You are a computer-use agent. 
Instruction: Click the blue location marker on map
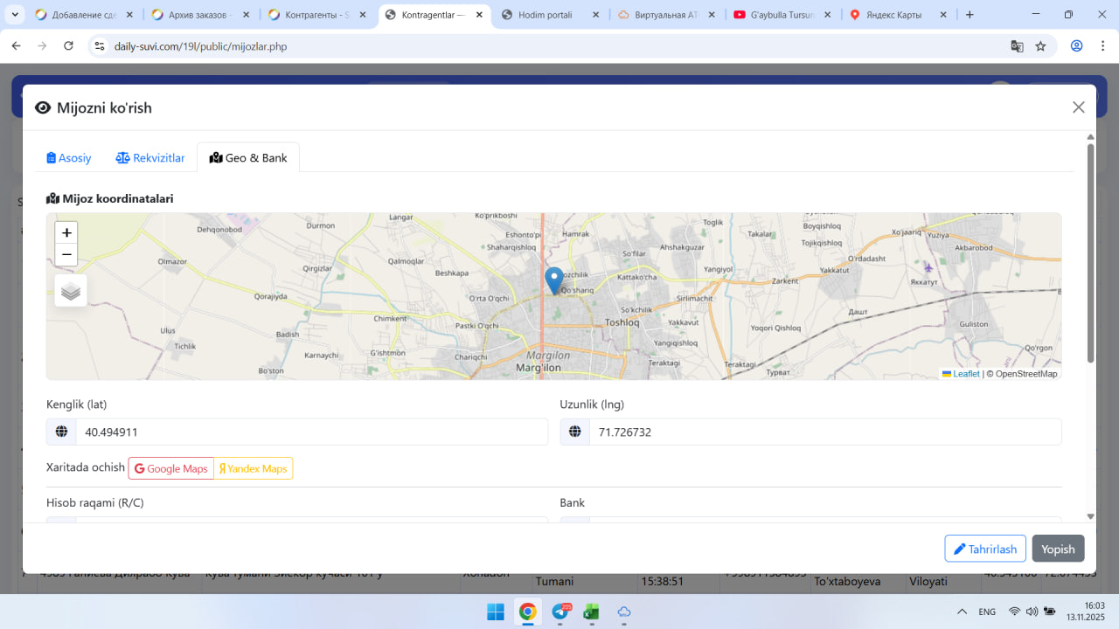[x=553, y=280]
